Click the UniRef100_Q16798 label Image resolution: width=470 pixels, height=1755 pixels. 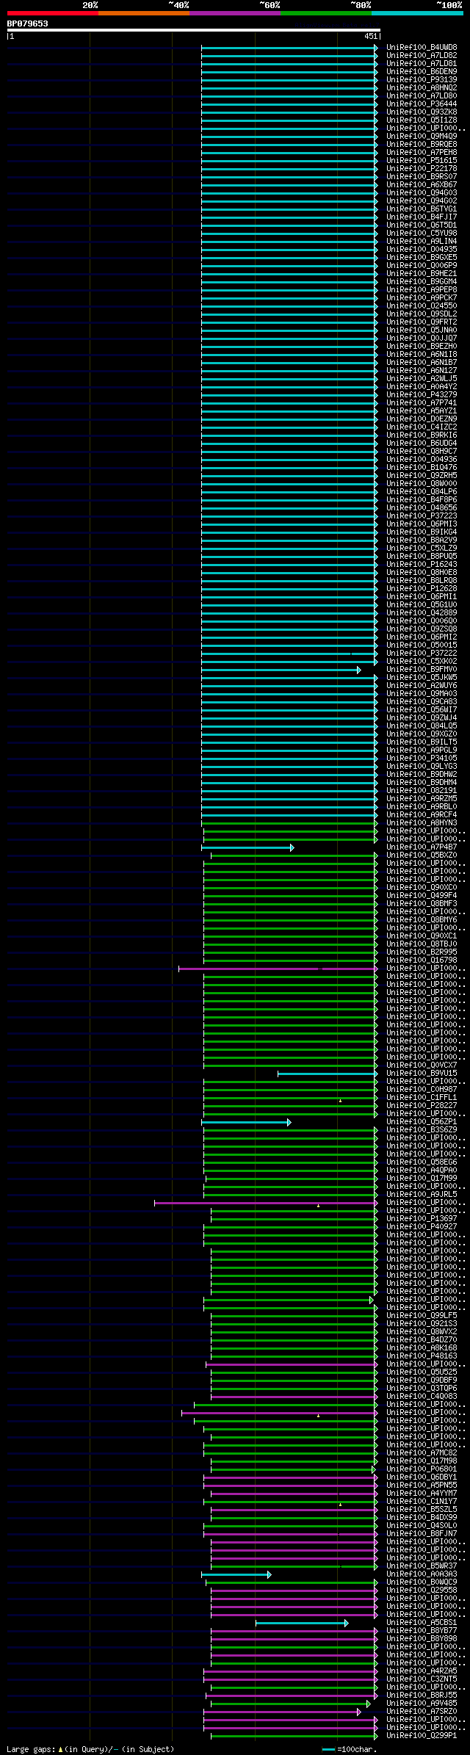tap(422, 960)
